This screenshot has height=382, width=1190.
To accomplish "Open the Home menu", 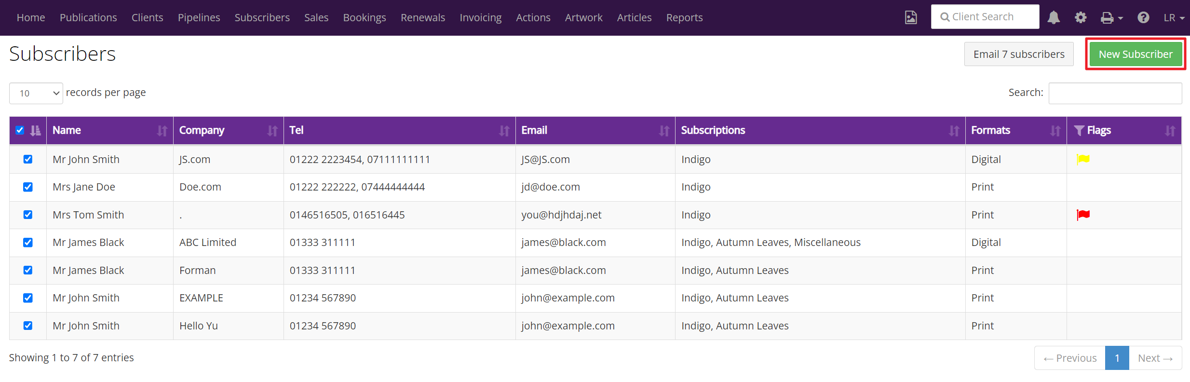I will pyautogui.click(x=31, y=18).
